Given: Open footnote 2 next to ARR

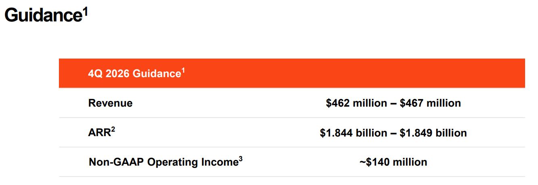Looking at the screenshot, I should pos(113,129).
